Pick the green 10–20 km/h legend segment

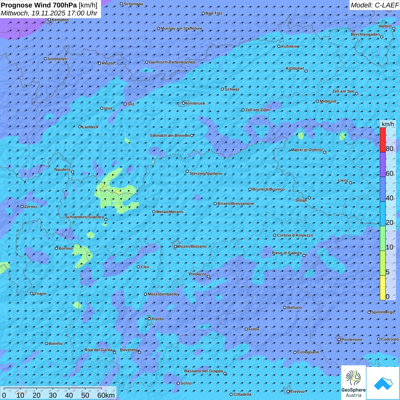click(383, 239)
